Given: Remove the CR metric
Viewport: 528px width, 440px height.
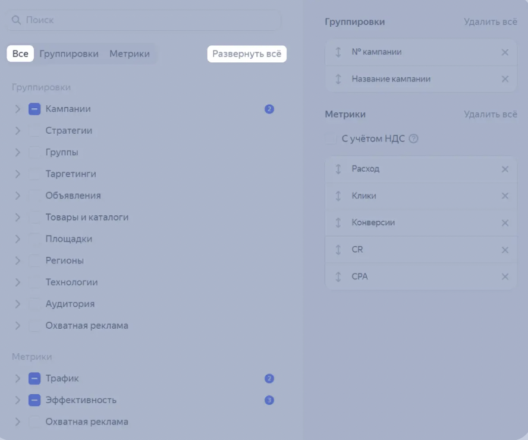Looking at the screenshot, I should 505,250.
